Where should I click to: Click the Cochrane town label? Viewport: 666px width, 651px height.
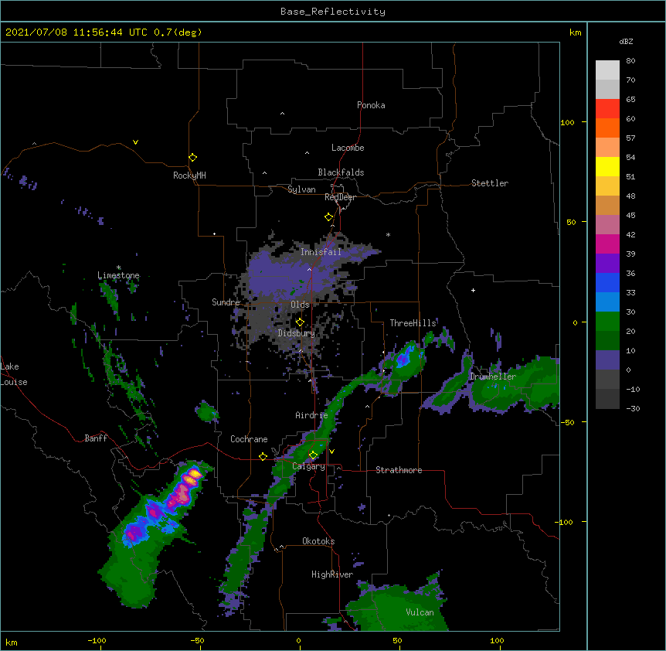[x=249, y=439]
